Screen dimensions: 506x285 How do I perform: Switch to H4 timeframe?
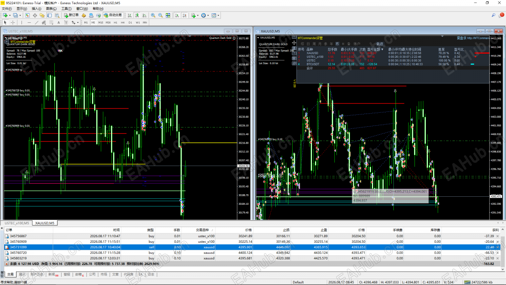coord(123,22)
